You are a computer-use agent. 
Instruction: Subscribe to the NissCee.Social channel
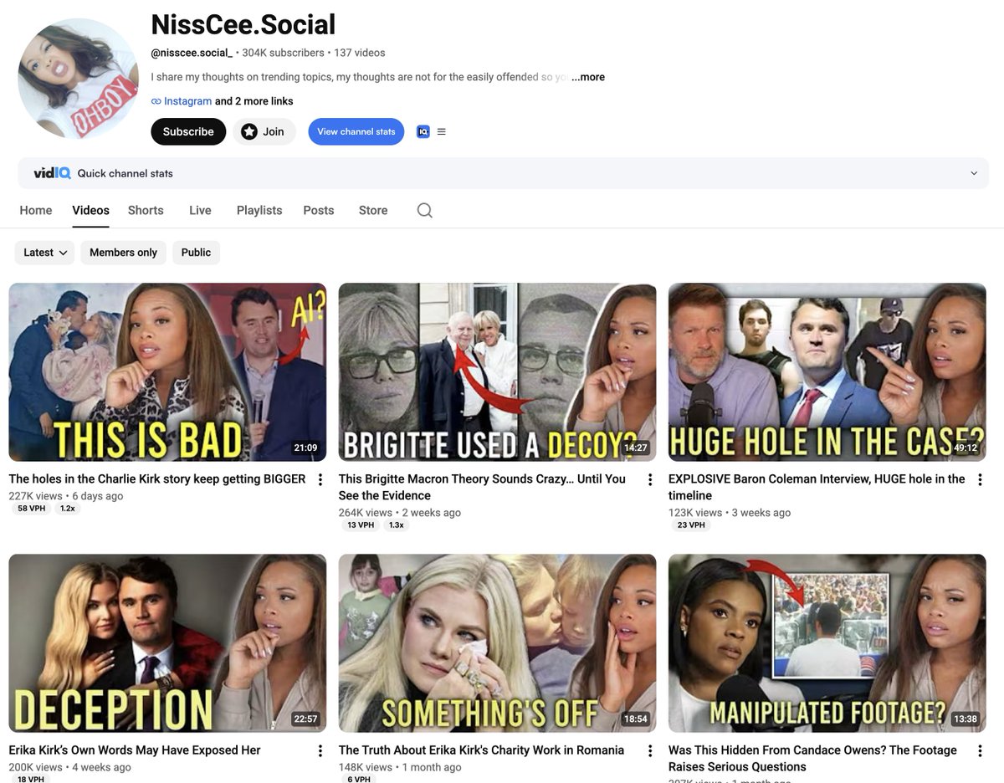click(x=188, y=131)
